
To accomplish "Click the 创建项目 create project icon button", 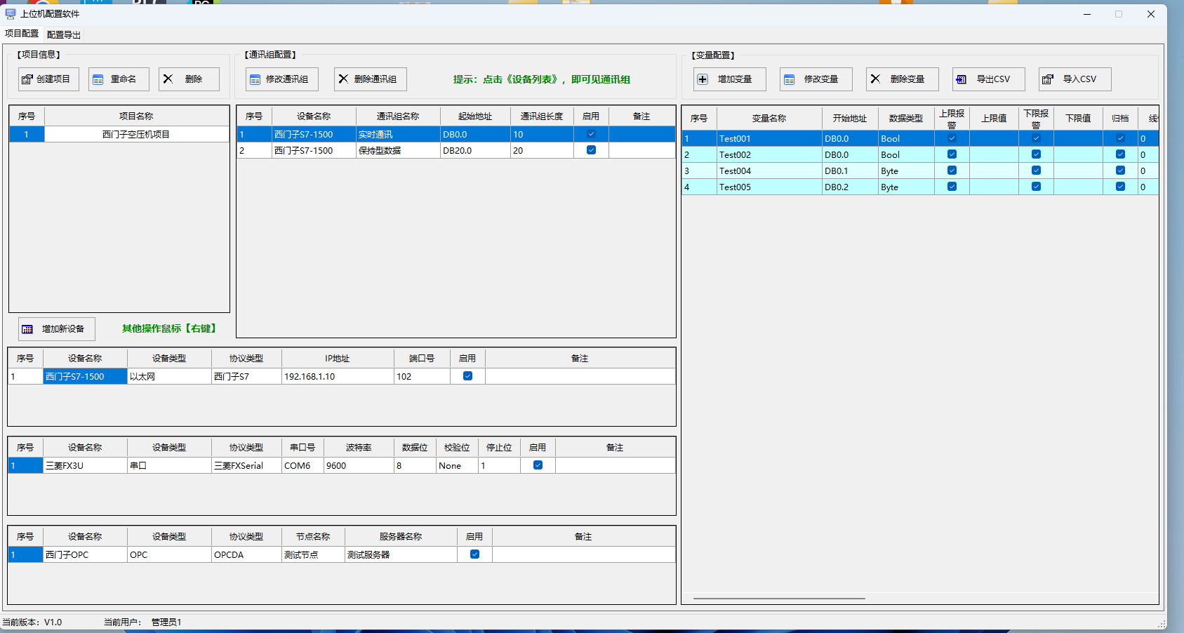I will [48, 79].
